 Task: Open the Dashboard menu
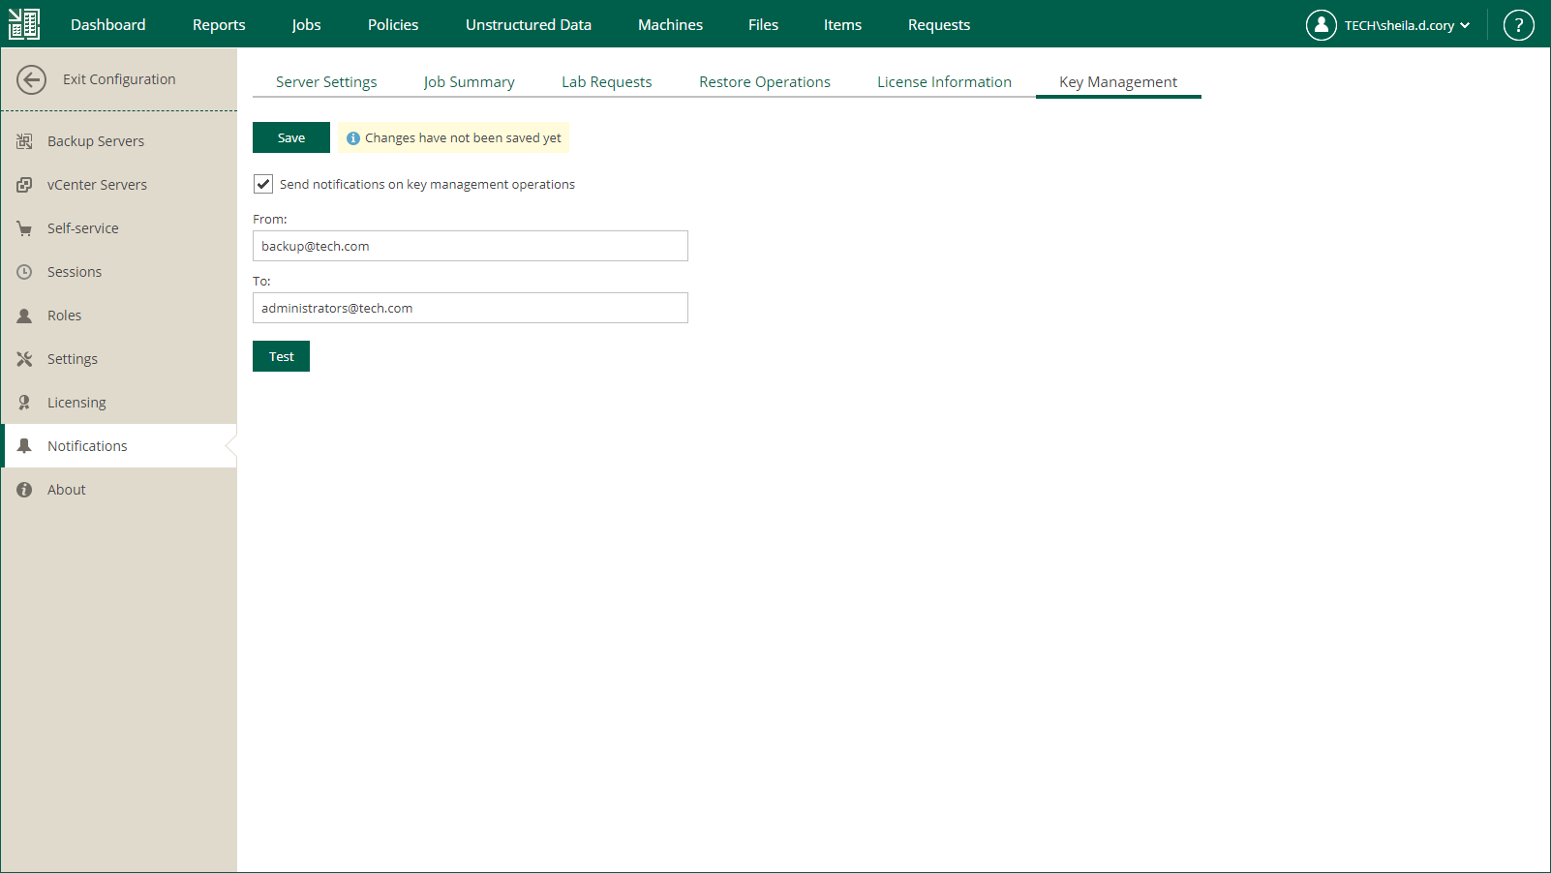click(x=108, y=25)
